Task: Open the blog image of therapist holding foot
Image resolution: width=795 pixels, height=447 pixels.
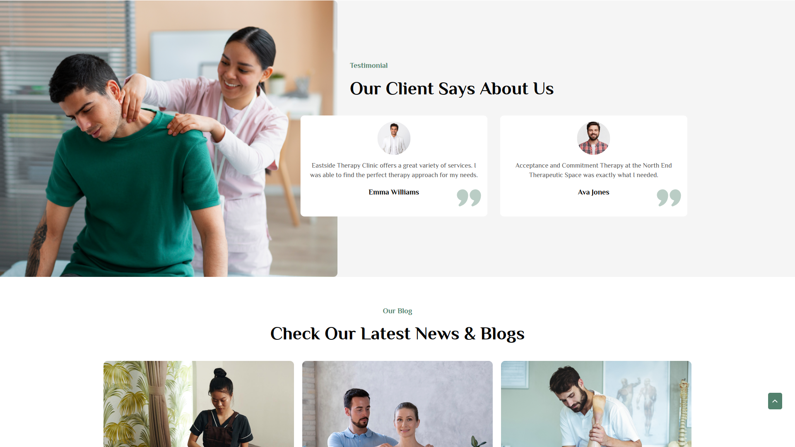Action: pyautogui.click(x=596, y=404)
